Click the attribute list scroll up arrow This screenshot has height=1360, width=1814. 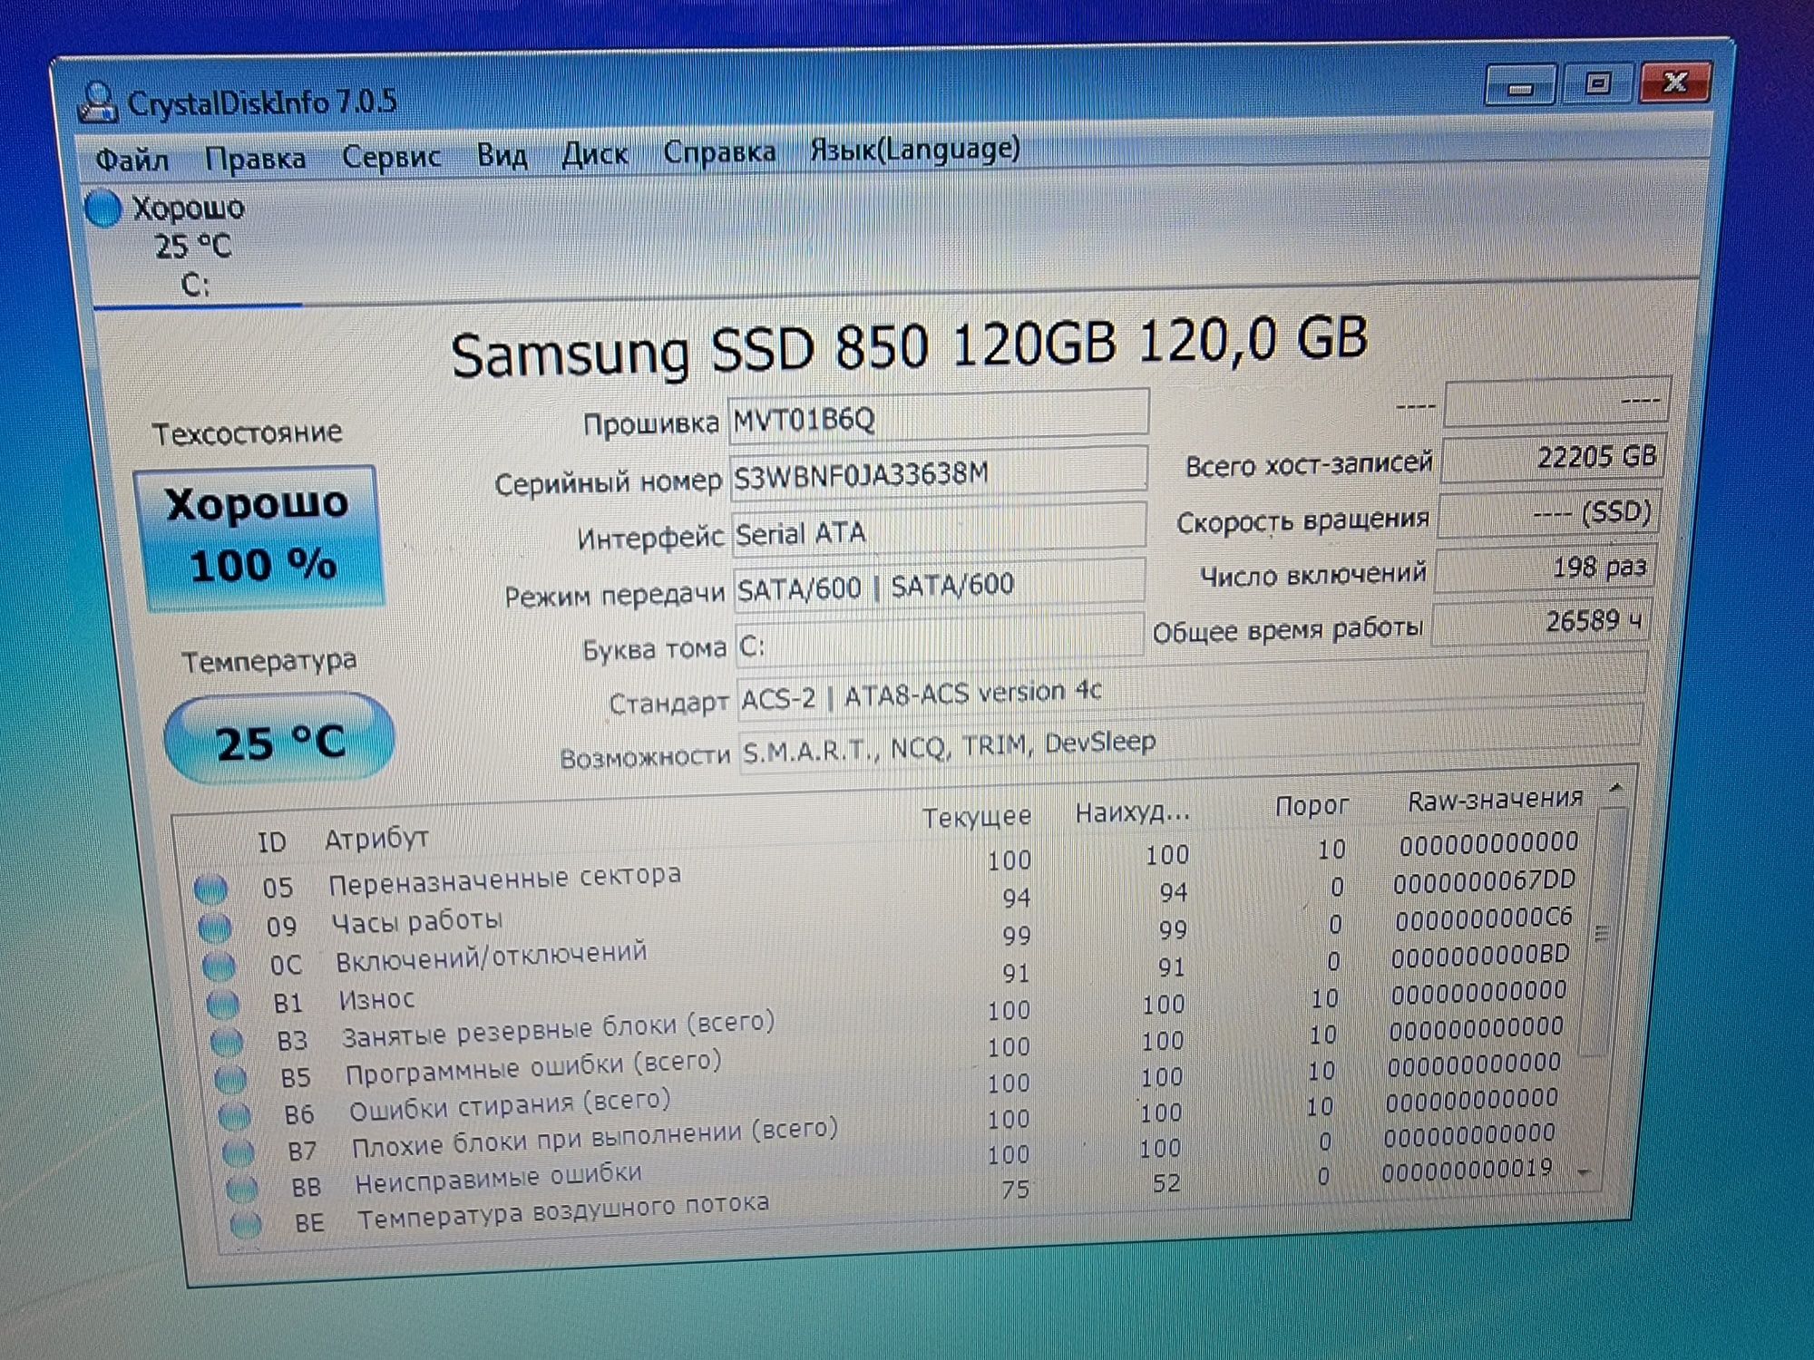tap(1615, 788)
